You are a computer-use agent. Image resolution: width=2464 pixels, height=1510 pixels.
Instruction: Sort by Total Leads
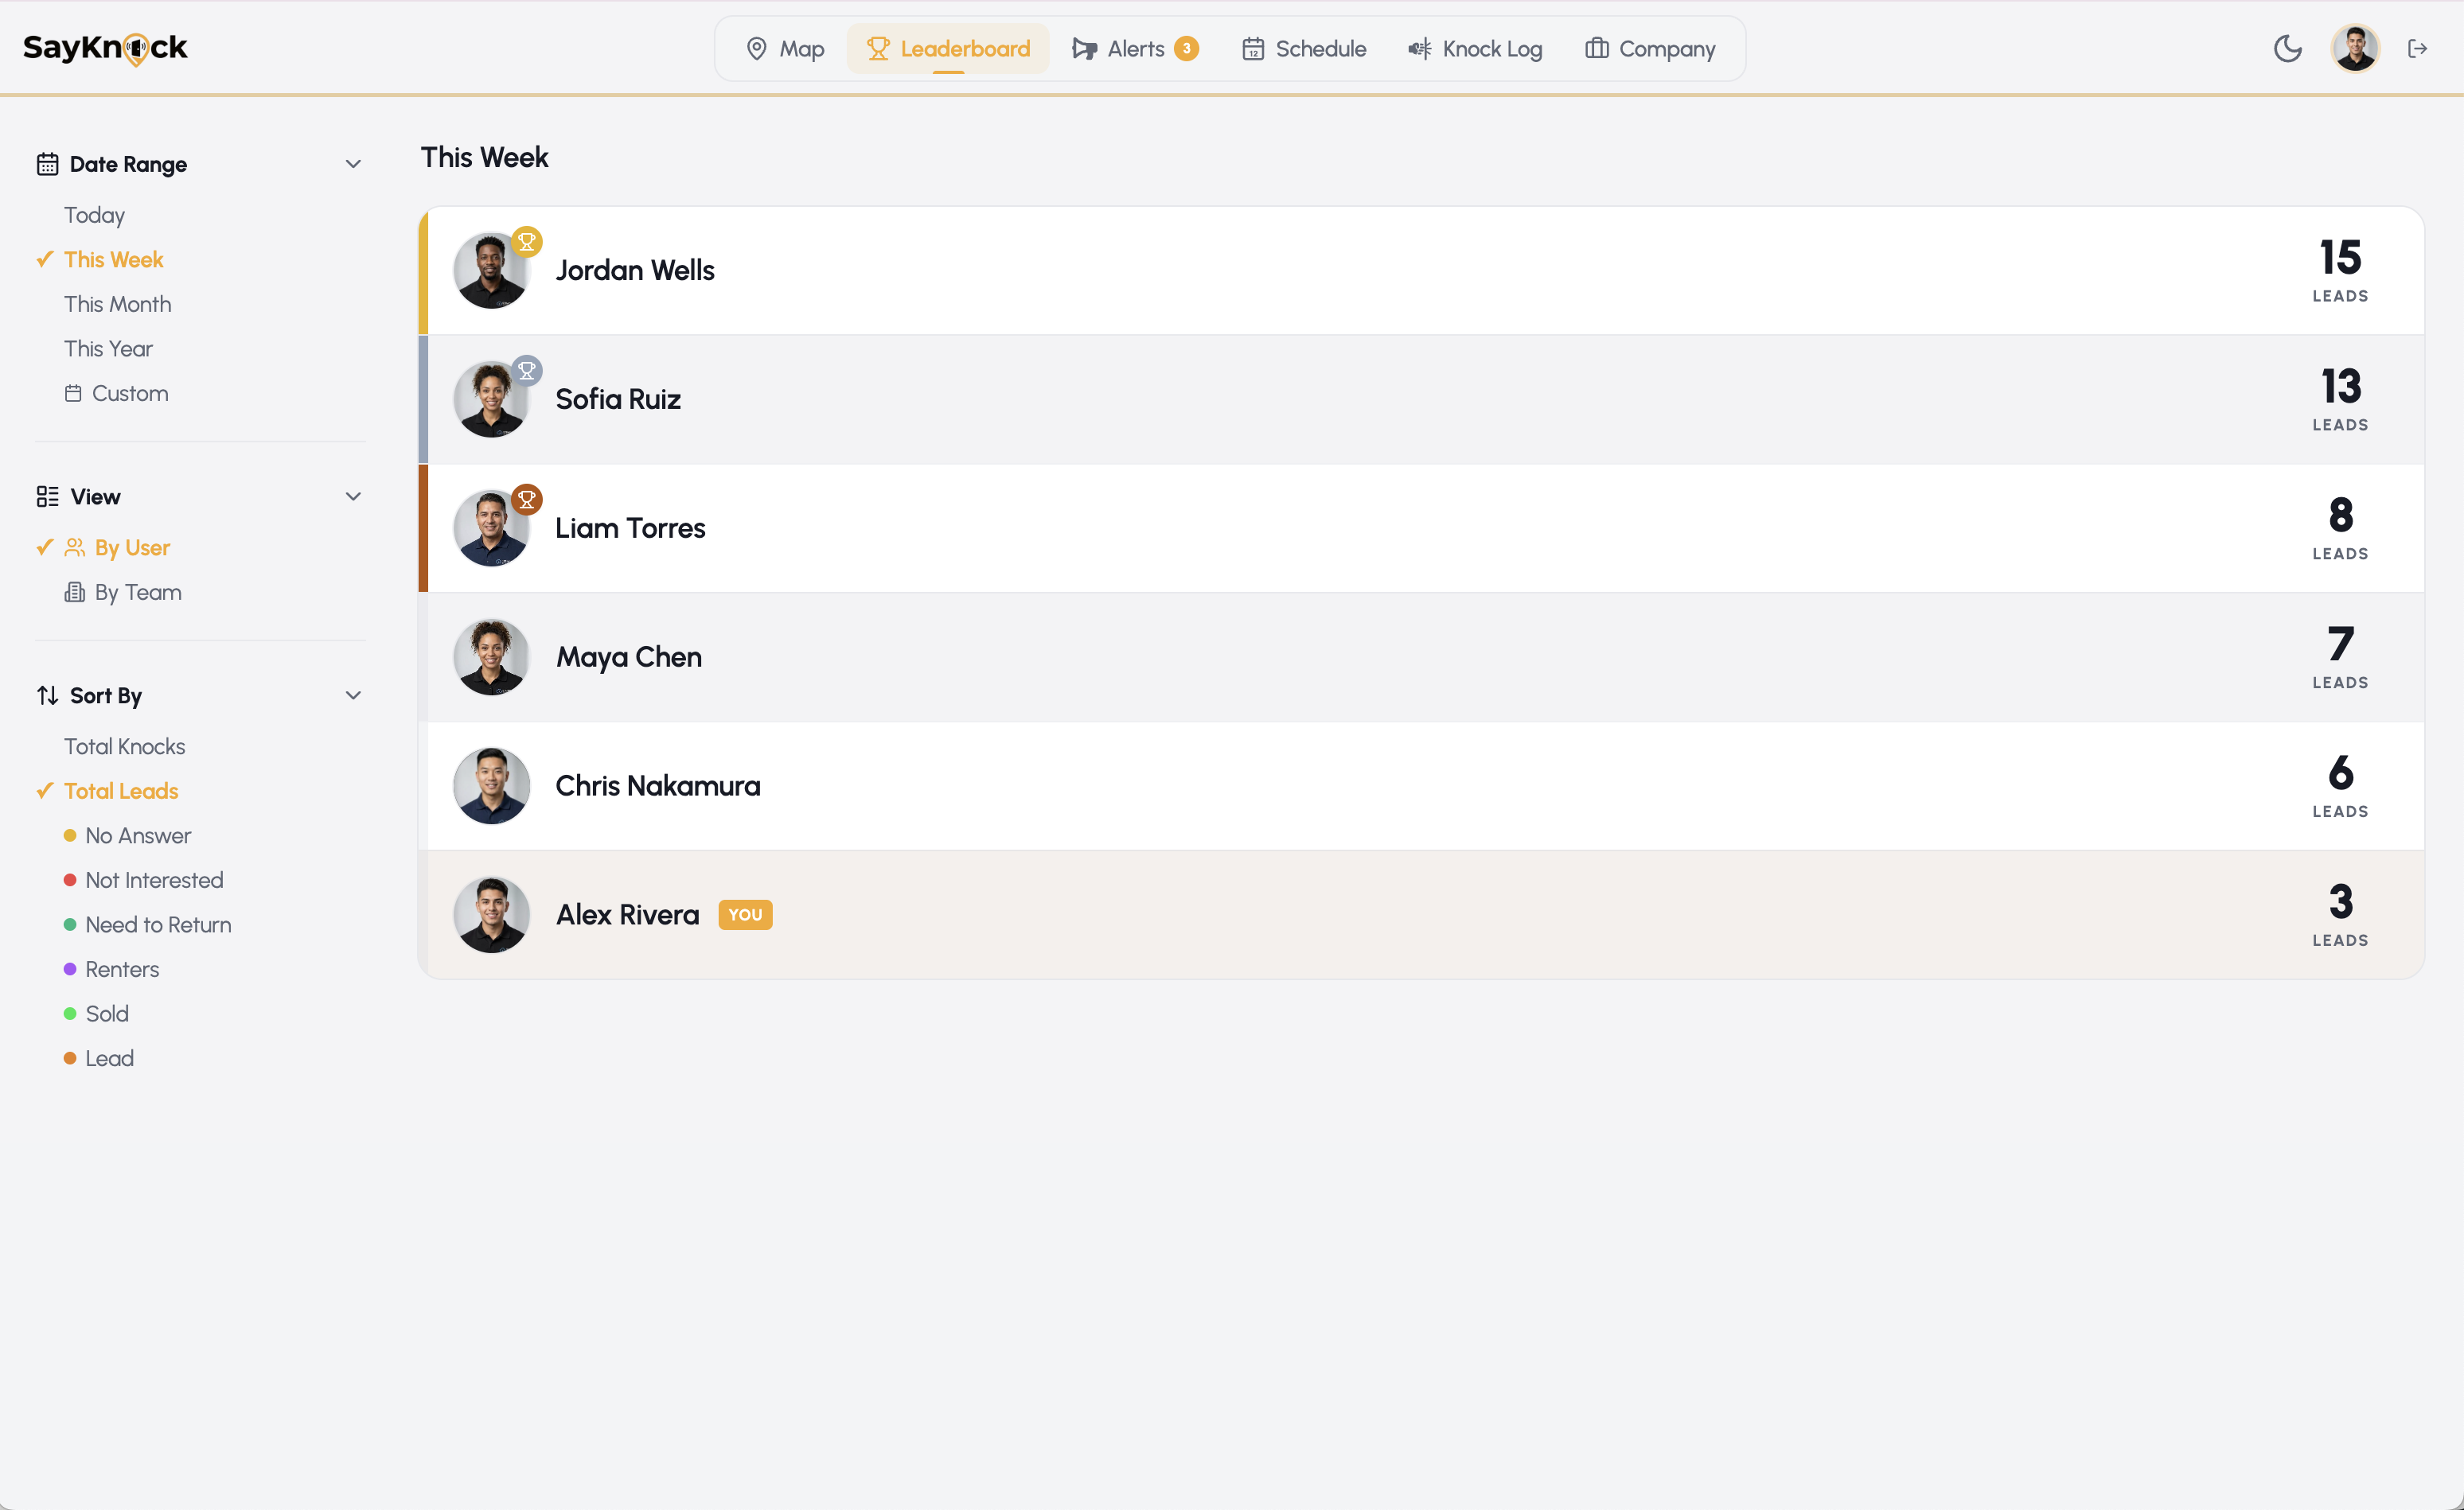point(121,792)
